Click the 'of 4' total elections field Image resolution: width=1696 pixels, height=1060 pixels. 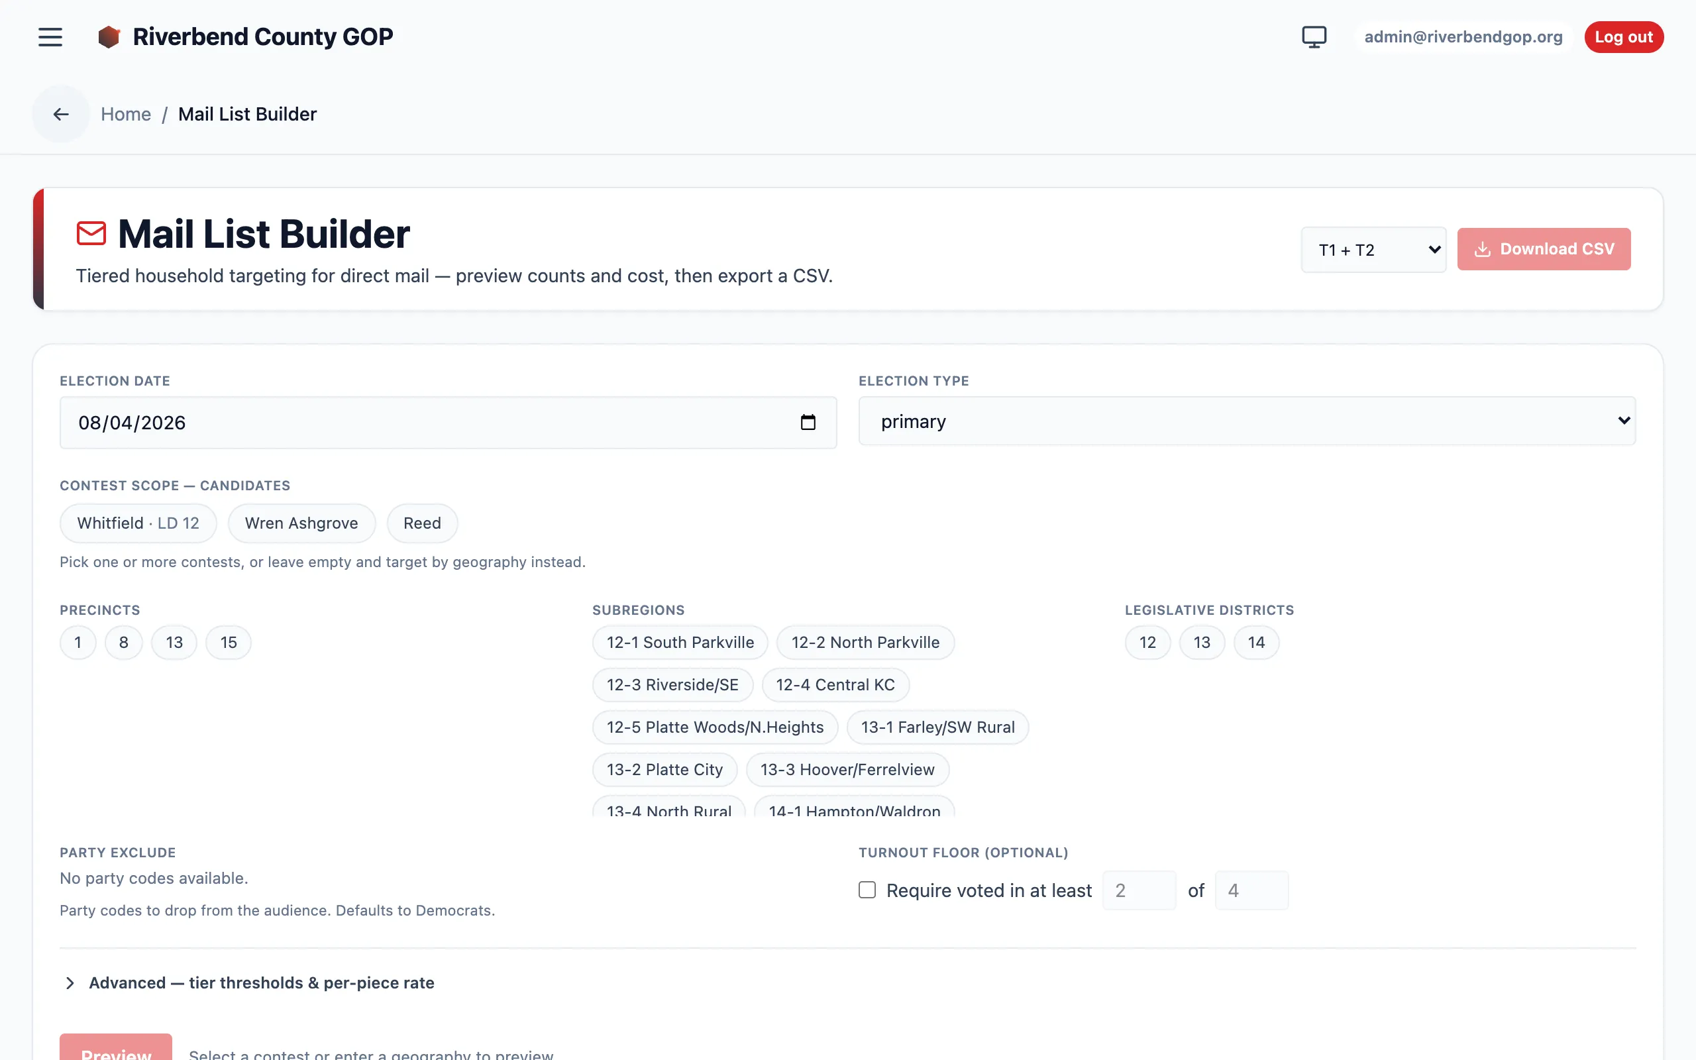(1251, 890)
